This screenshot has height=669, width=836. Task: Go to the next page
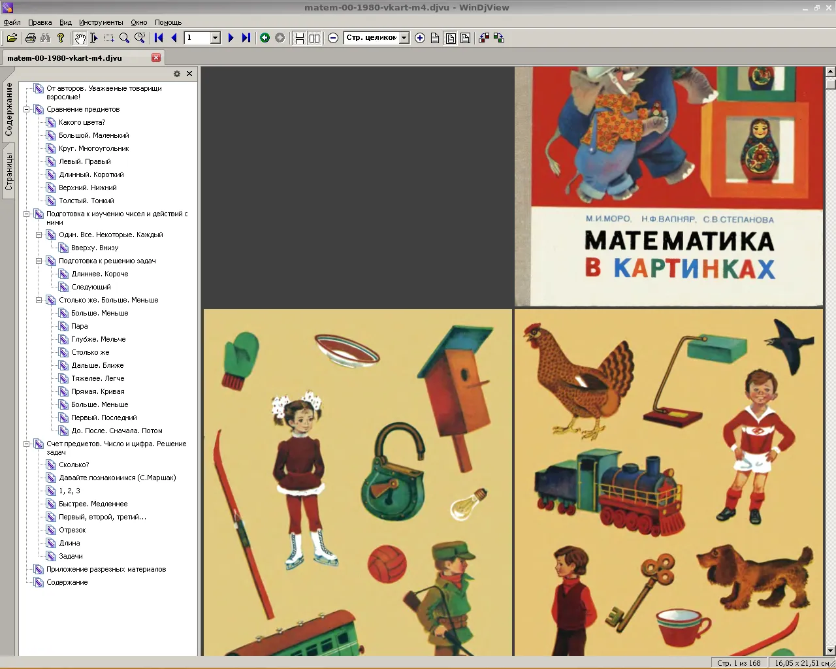click(231, 38)
